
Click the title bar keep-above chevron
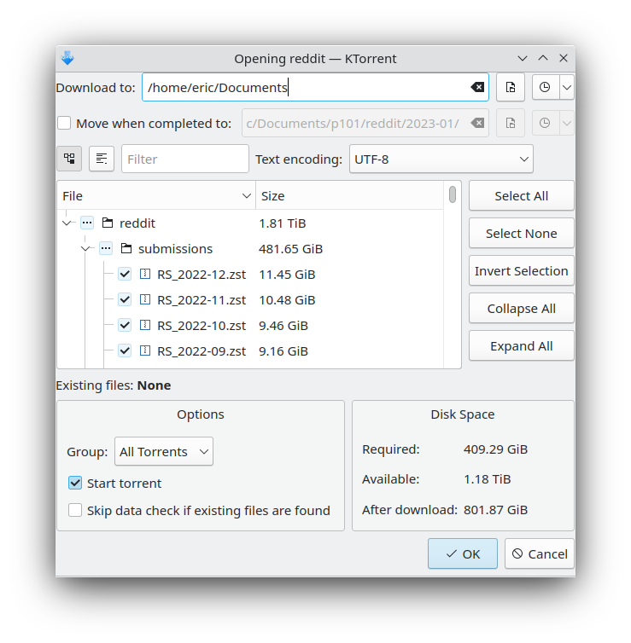(543, 58)
